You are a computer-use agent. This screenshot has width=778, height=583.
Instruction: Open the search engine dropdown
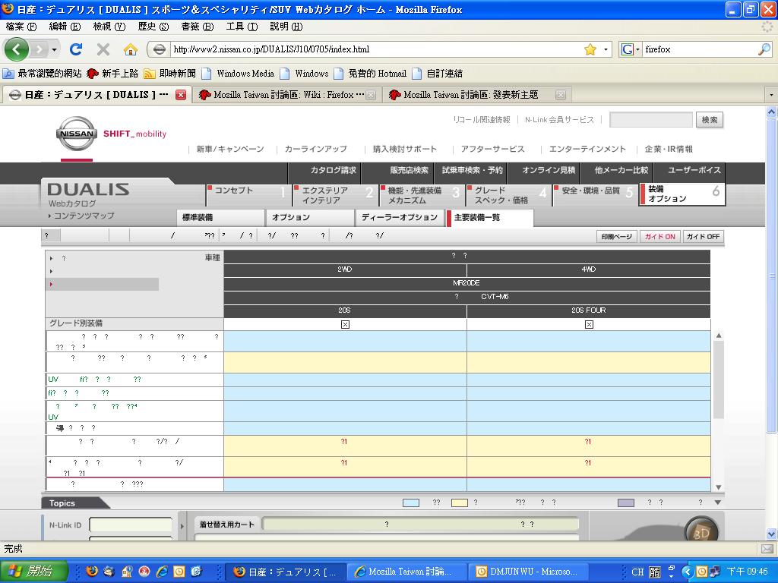(x=629, y=49)
